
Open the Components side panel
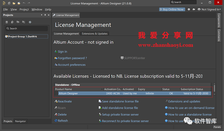click(219, 20)
